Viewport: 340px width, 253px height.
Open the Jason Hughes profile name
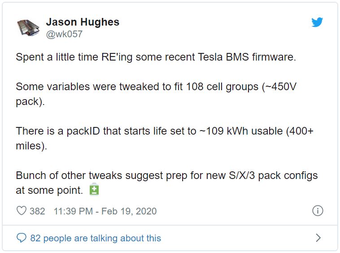(83, 22)
